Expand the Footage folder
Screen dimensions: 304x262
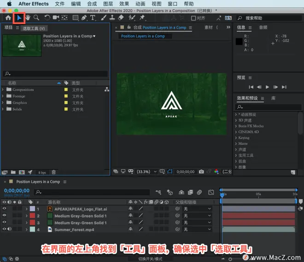coord(2,96)
